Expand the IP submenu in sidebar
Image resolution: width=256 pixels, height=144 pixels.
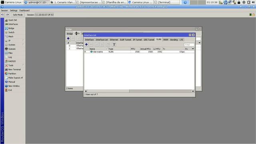(9, 41)
